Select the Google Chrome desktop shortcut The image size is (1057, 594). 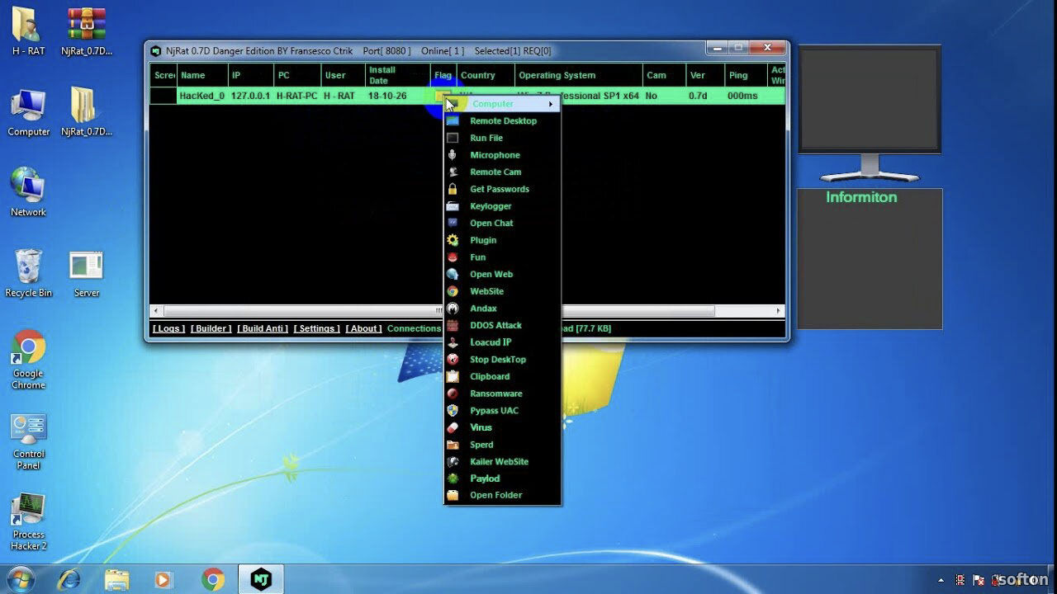28,360
